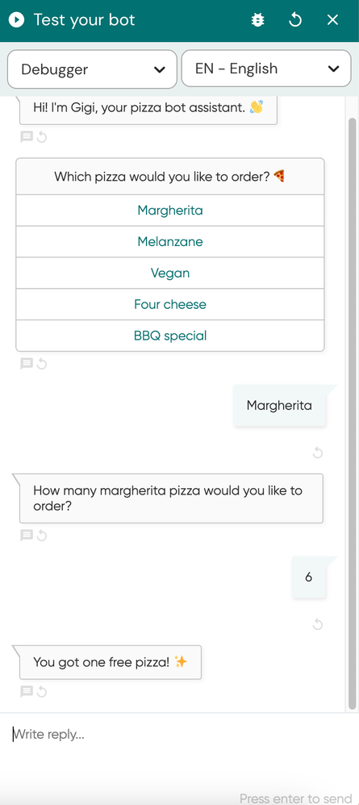Expand the Debugger dropdown
This screenshot has height=805, width=359.
[93, 69]
